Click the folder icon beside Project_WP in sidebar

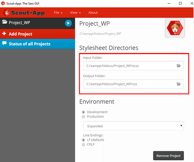pyautogui.click(x=5, y=22)
